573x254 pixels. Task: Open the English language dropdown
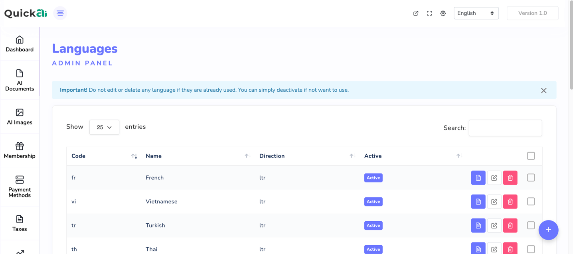pos(476,13)
